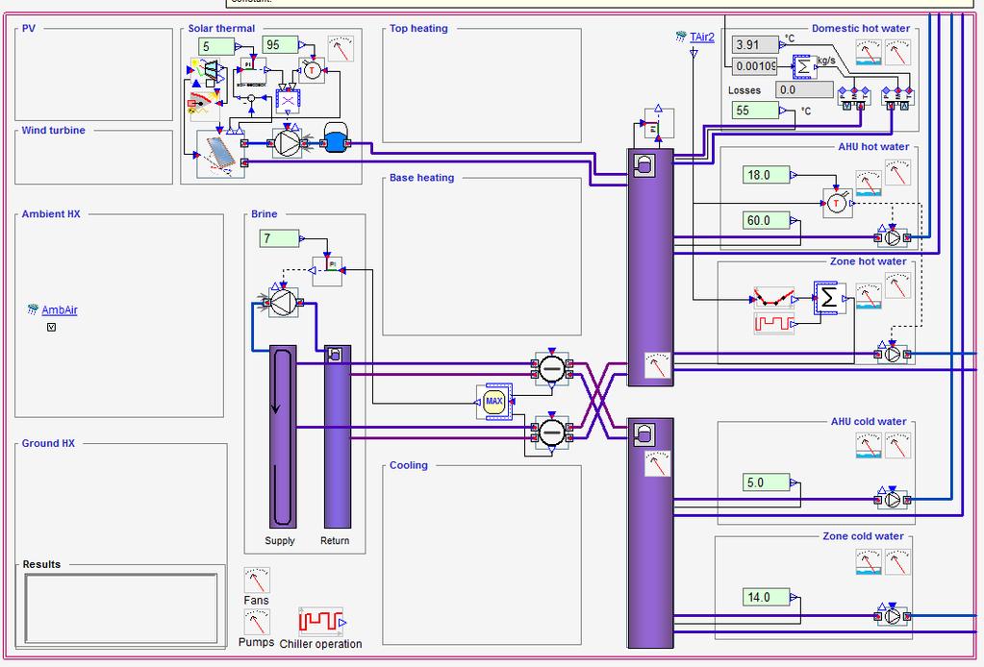Image resolution: width=984 pixels, height=667 pixels.
Task: Select the AHU hot water temperature controller
Action: (x=838, y=203)
